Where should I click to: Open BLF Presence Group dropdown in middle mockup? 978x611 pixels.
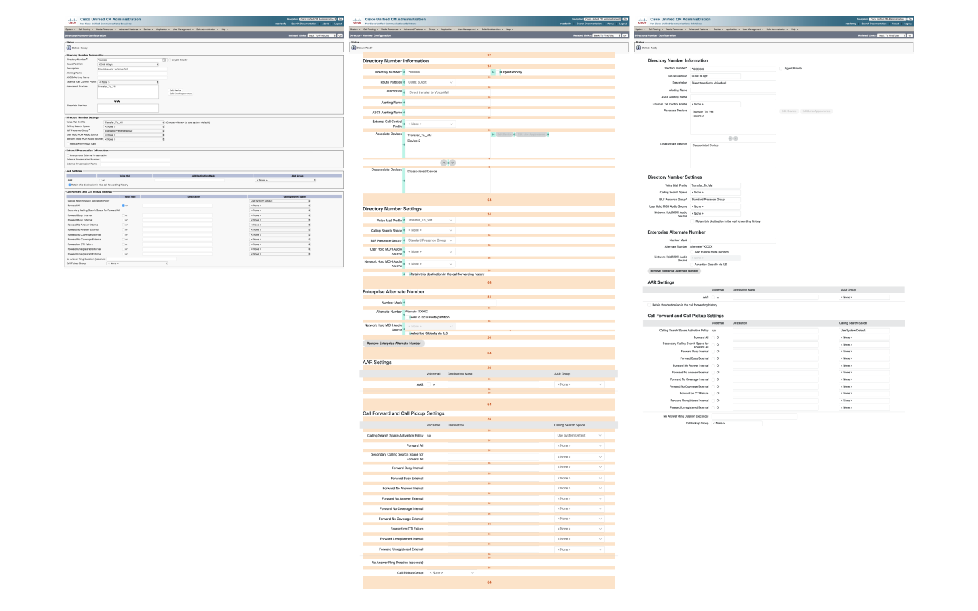tap(431, 240)
